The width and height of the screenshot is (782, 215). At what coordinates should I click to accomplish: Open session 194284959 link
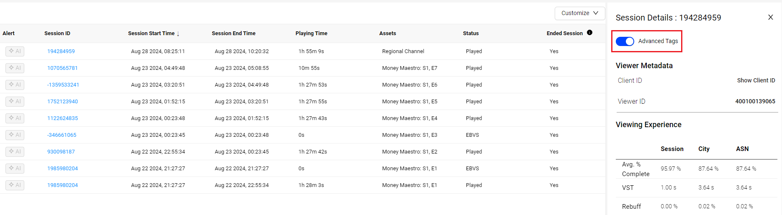point(61,51)
